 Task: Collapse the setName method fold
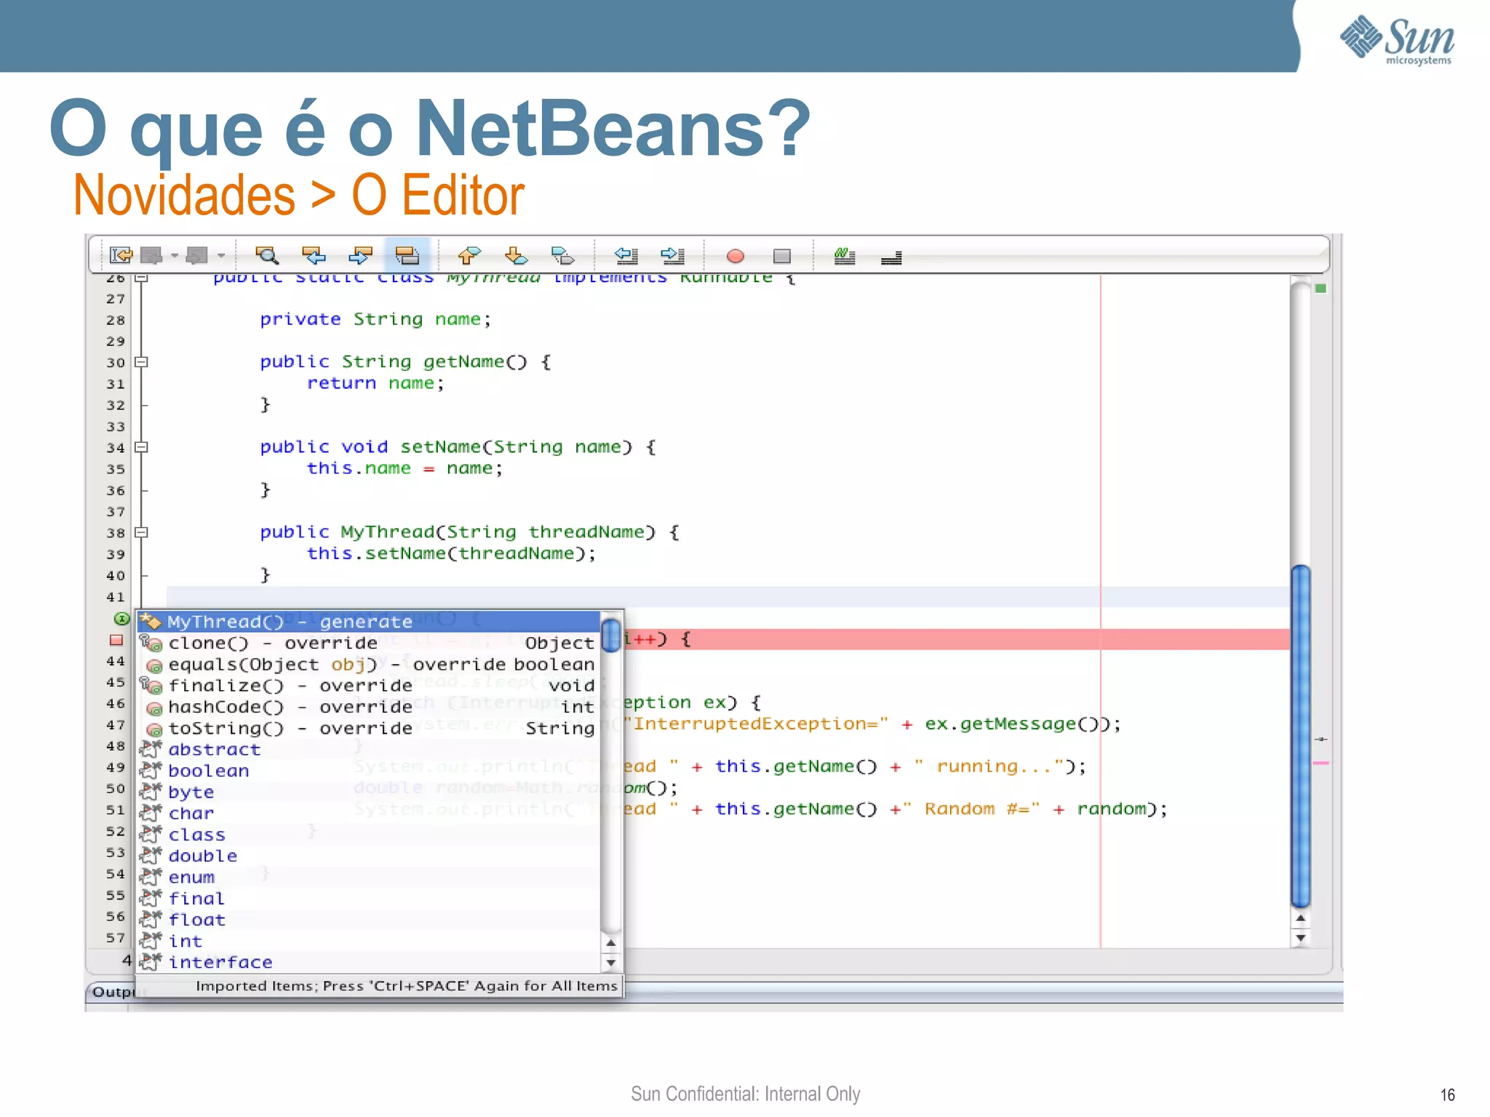pyautogui.click(x=142, y=447)
